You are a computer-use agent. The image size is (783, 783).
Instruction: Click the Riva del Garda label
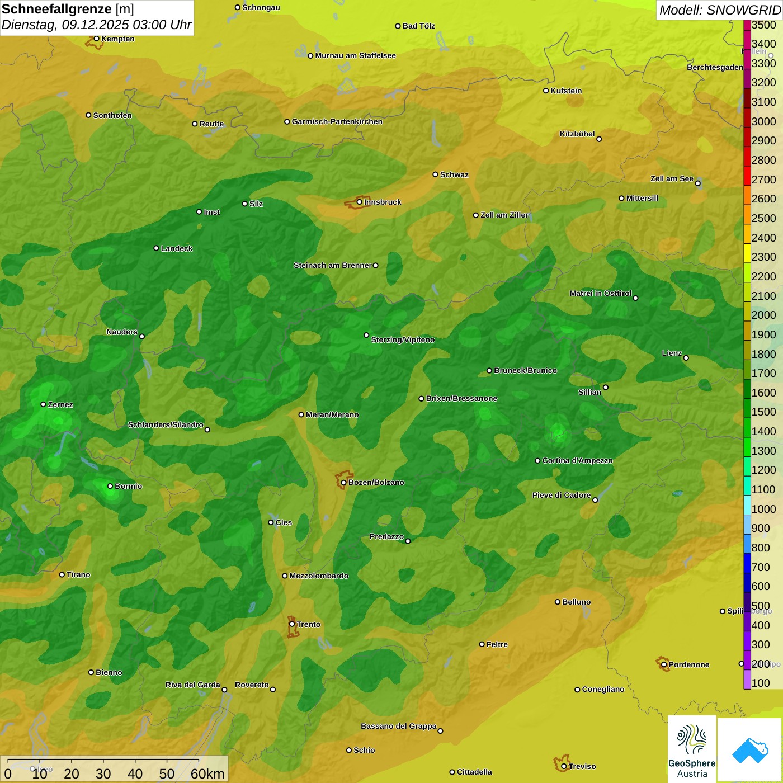[192, 685]
